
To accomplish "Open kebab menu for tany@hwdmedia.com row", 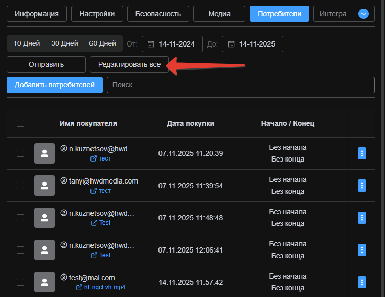I will (x=361, y=186).
